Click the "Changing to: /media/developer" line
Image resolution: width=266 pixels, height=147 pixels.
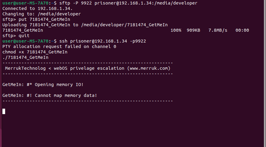click(41, 14)
